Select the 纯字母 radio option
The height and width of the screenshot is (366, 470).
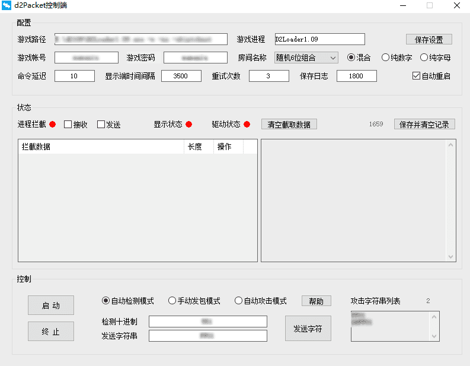click(x=424, y=58)
